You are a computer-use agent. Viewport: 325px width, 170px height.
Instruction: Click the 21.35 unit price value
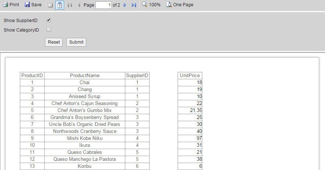tap(196, 111)
